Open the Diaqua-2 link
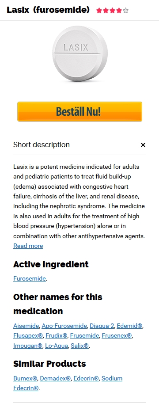 [102, 326]
